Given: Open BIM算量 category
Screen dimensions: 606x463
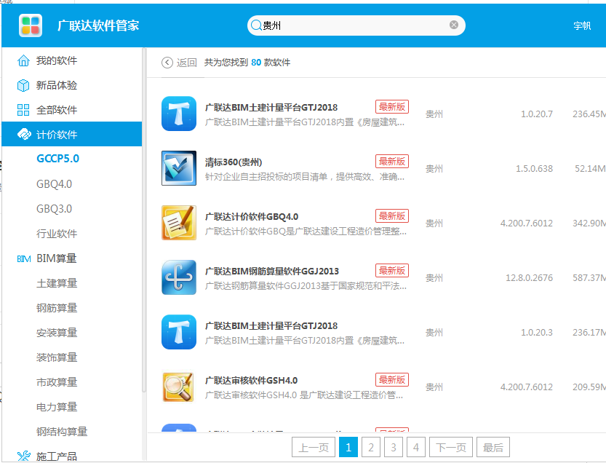Looking at the screenshot, I should tap(57, 258).
